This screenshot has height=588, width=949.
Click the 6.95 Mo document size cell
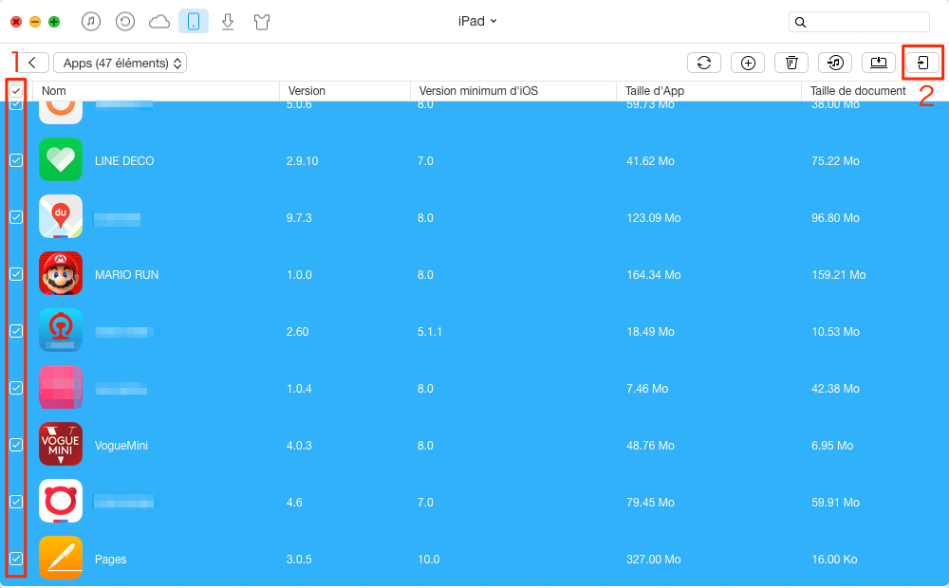click(832, 445)
